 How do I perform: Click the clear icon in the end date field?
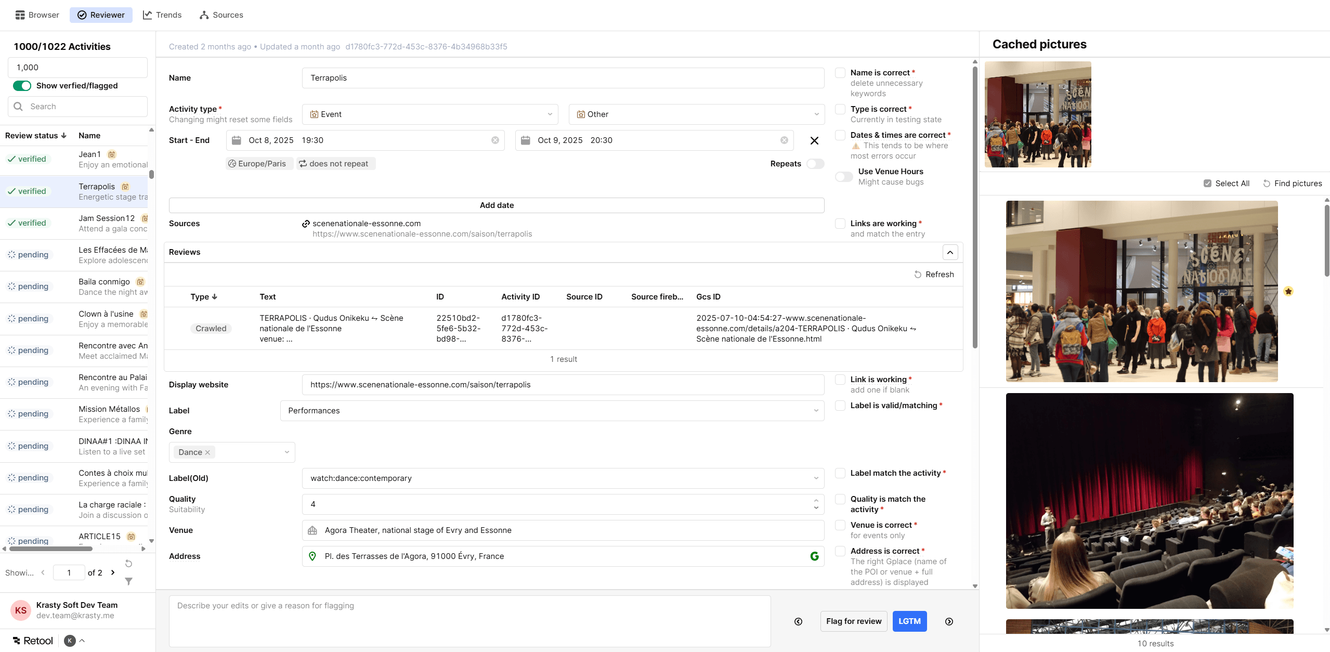[x=784, y=140]
